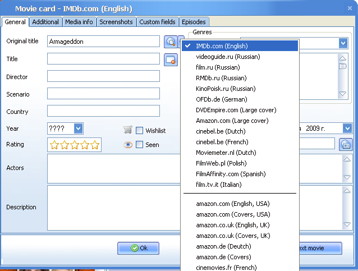Click inside the Actors text area

[114, 168]
